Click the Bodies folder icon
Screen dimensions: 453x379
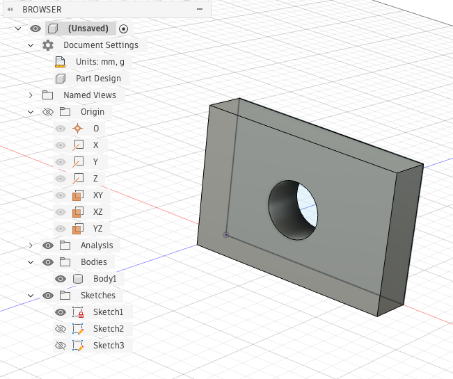click(x=65, y=262)
